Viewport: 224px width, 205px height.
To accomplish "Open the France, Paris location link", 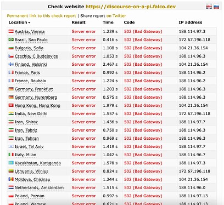I will pyautogui.click(x=27, y=73).
